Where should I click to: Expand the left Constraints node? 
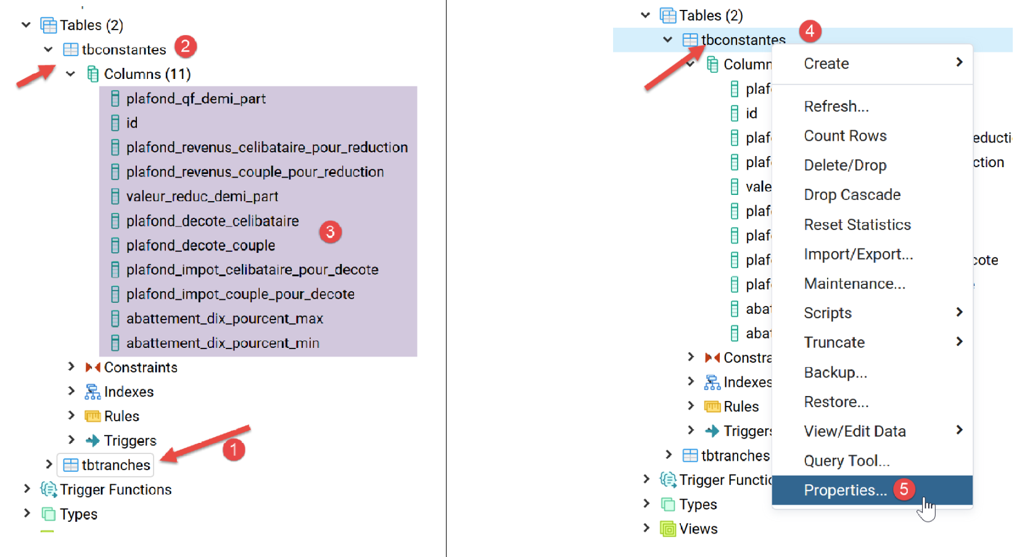tap(71, 367)
